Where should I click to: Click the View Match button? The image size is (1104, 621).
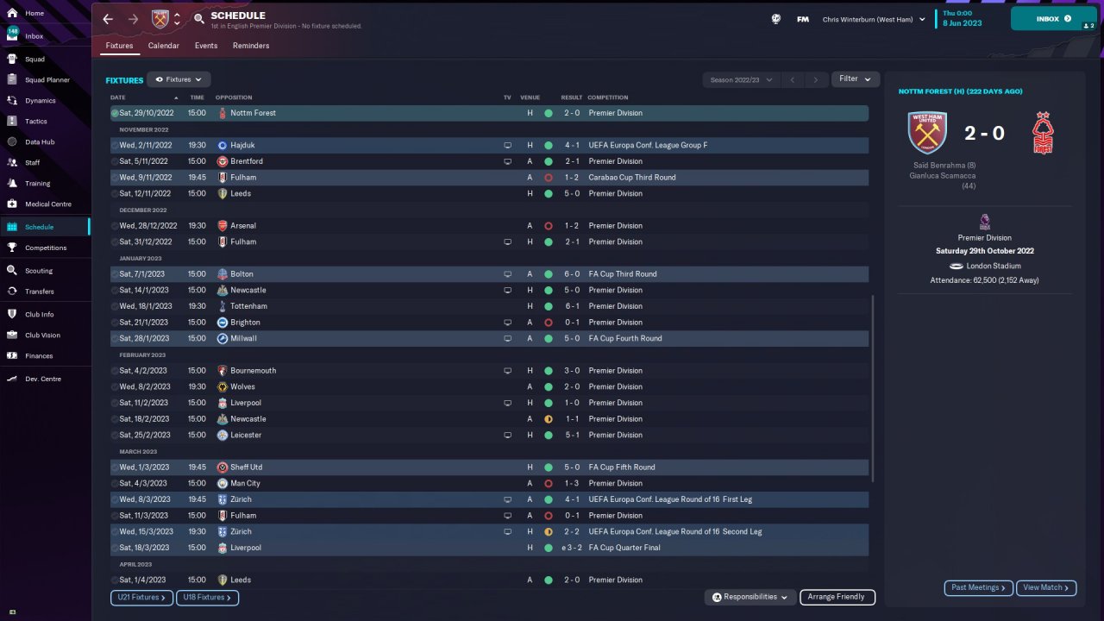pos(1046,587)
